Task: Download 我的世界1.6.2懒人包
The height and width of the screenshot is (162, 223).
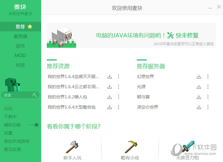Action: 109,97
